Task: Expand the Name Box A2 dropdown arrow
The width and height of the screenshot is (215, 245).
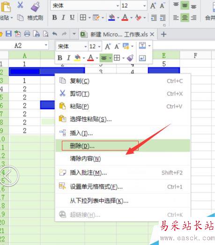Action: click(46, 45)
